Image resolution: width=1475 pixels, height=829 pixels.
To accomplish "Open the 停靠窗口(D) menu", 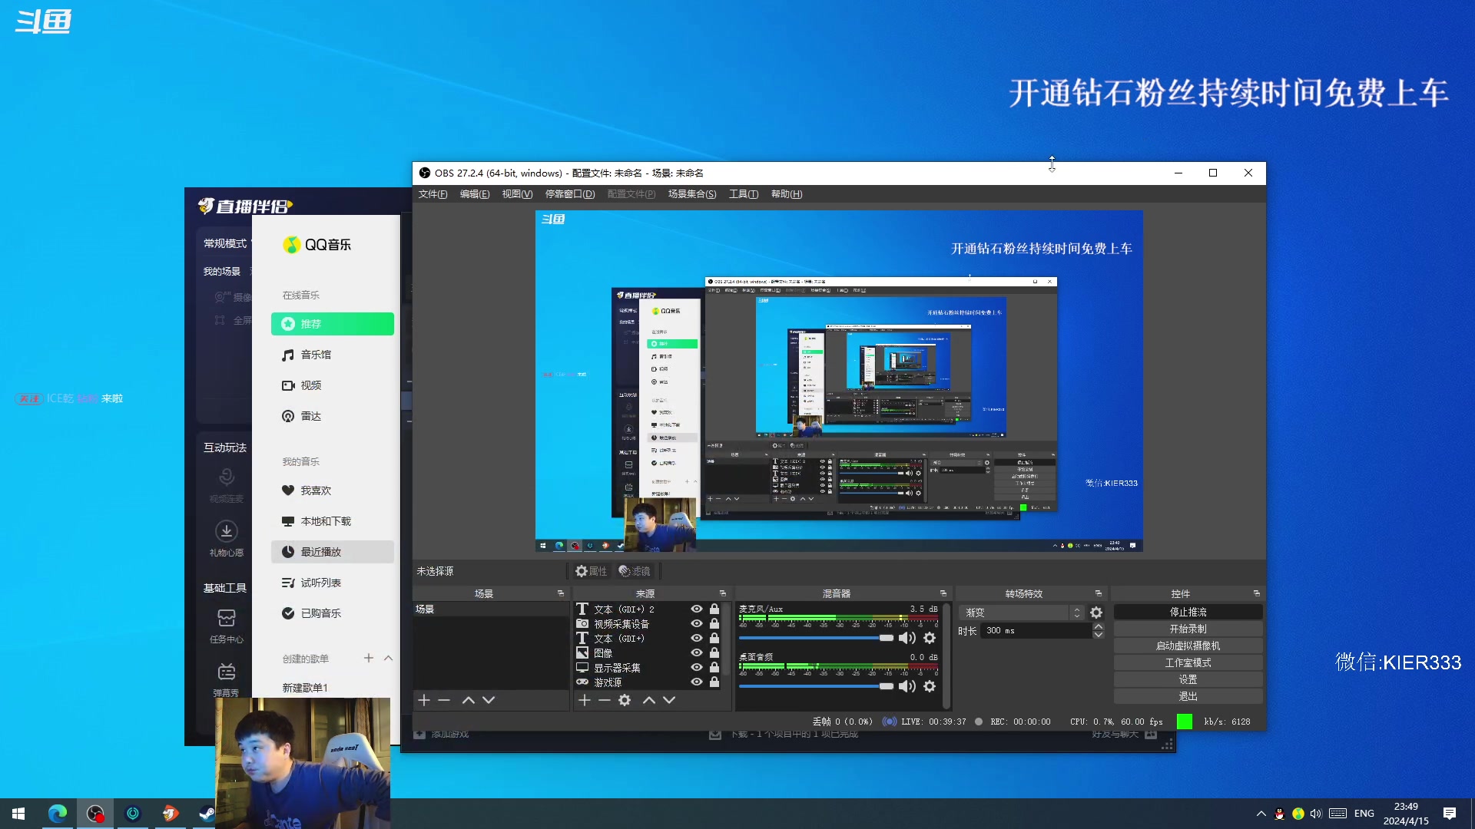I will (x=570, y=194).
